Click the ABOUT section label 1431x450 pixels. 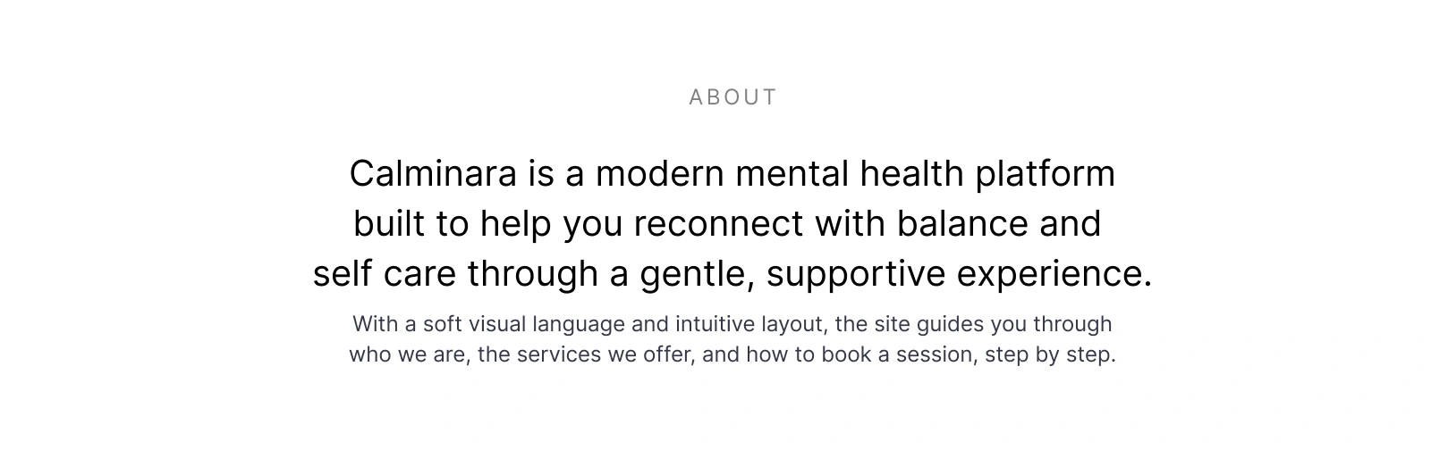(732, 97)
